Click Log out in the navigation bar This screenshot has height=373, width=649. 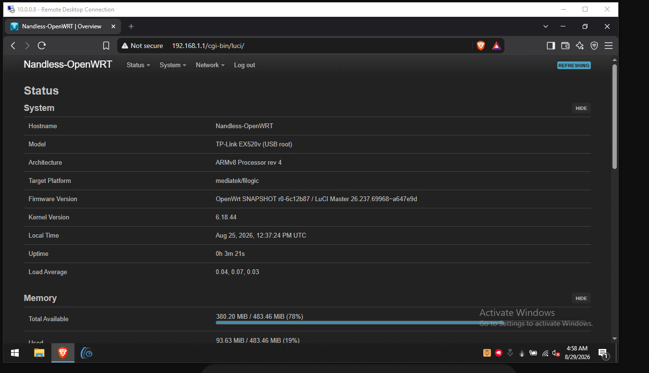click(245, 65)
